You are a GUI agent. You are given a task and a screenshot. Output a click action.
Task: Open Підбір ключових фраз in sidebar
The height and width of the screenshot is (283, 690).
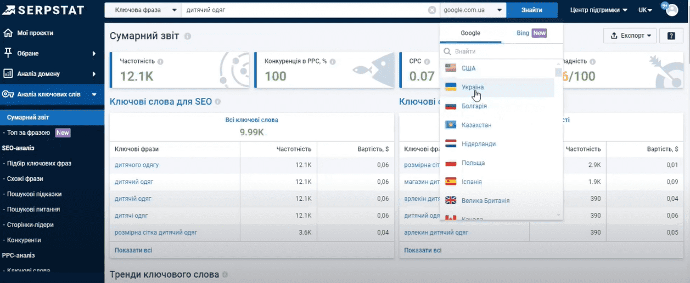pos(39,163)
